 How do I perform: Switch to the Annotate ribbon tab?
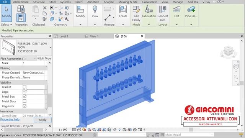(x=93, y=2)
